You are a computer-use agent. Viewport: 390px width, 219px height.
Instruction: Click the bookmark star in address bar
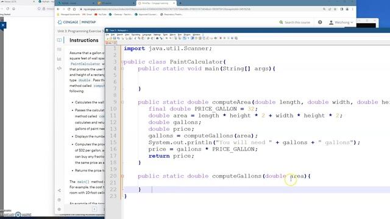(x=335, y=9)
